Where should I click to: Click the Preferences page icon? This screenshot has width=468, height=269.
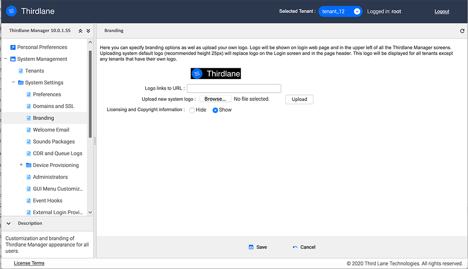pyautogui.click(x=29, y=95)
